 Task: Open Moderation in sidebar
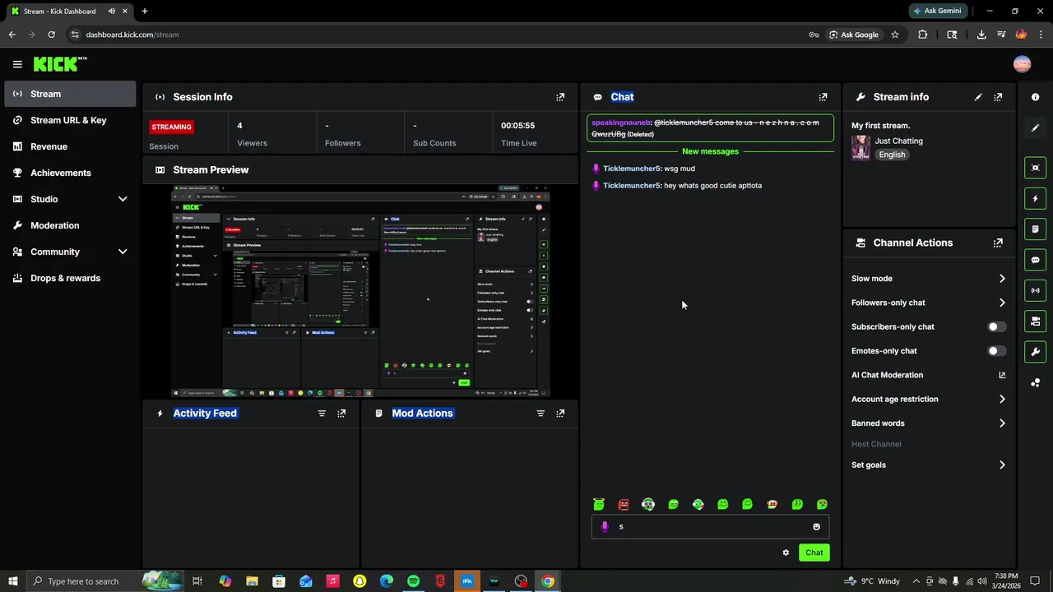tap(70, 225)
